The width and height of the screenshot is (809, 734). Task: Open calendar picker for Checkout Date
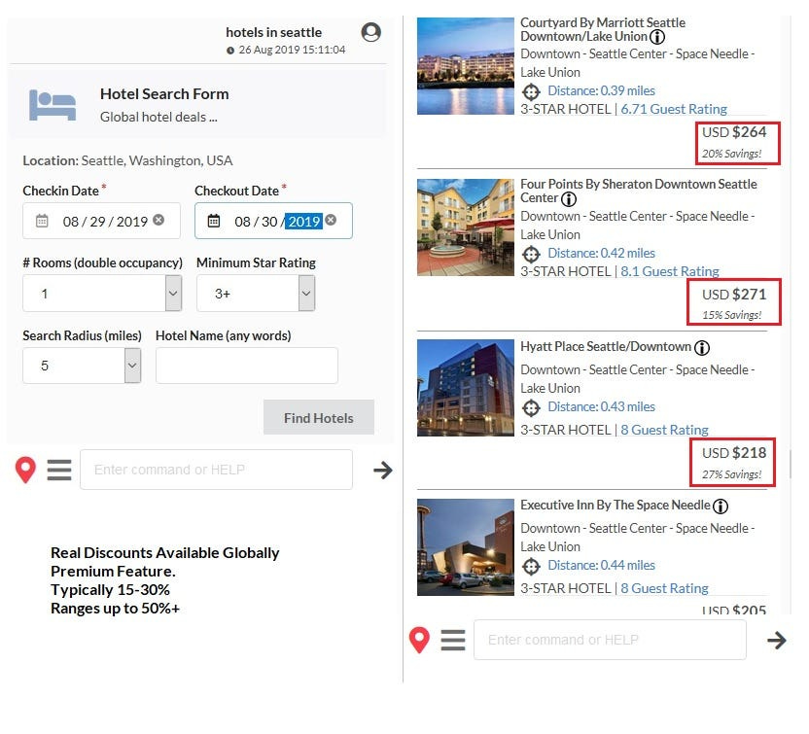[x=214, y=222]
